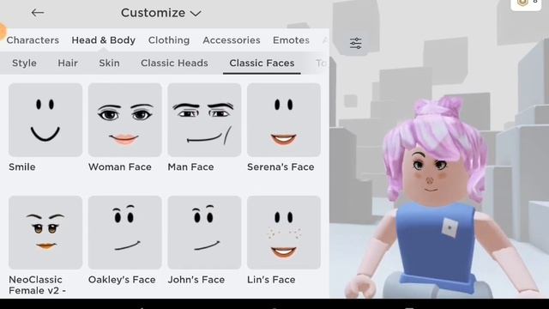Open the Emotes tab

[x=291, y=40]
